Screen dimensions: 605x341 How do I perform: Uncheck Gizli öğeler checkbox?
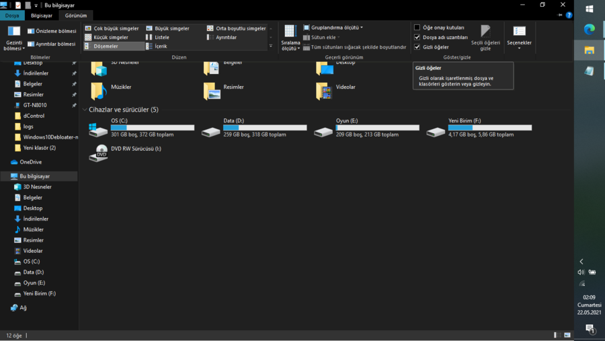[417, 46]
